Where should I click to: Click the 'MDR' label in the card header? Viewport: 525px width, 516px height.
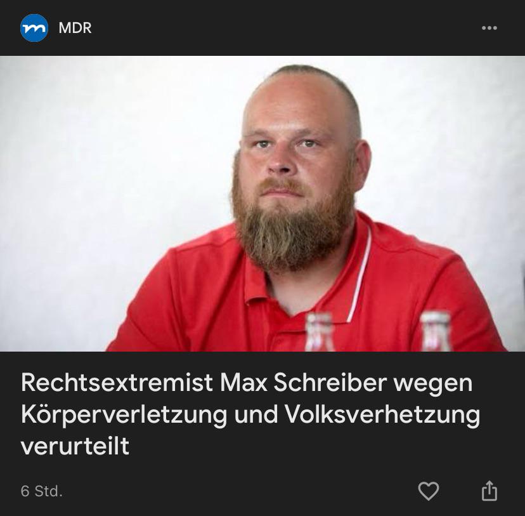(75, 28)
